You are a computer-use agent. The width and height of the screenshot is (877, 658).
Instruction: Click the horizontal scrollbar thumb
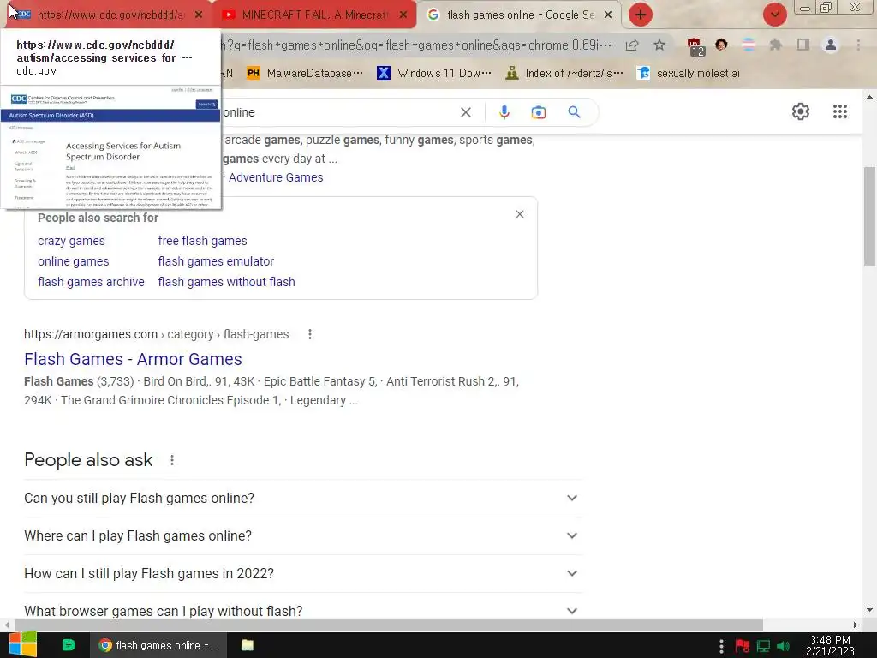click(x=388, y=625)
